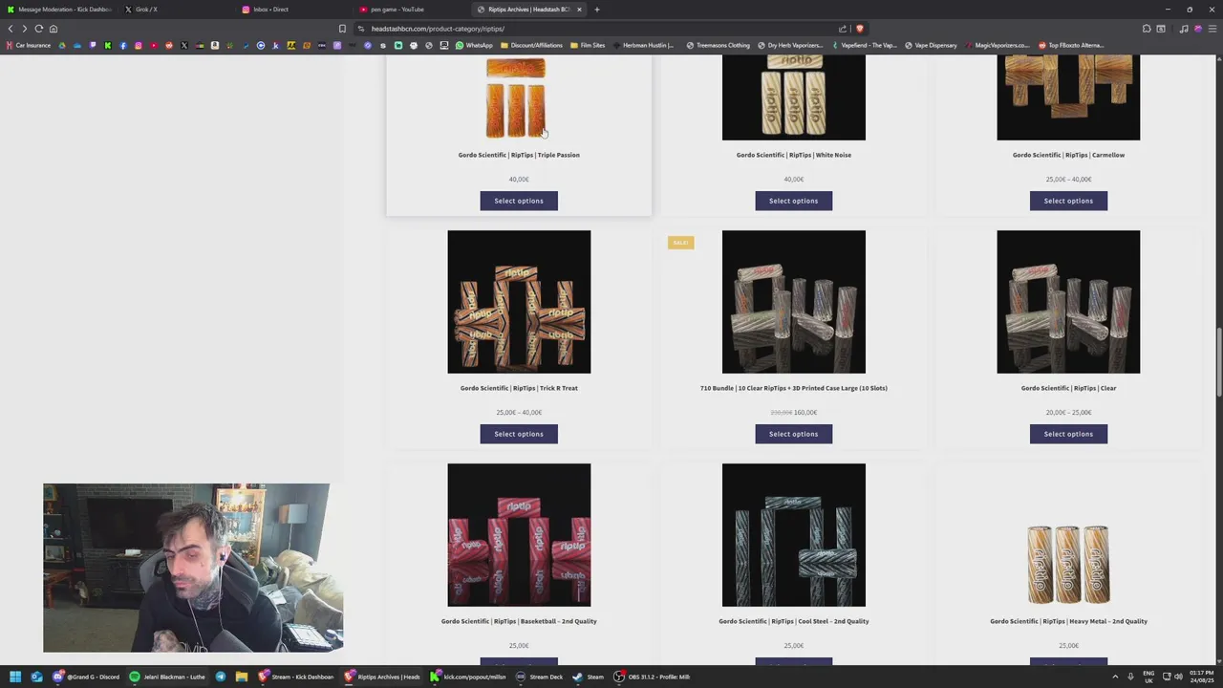Share this page via the address bar icon

843,29
